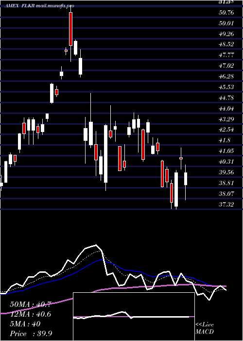This screenshot has height=341, width=243.
Task: Click the 5MA : 40 readout
Action: tap(25, 324)
